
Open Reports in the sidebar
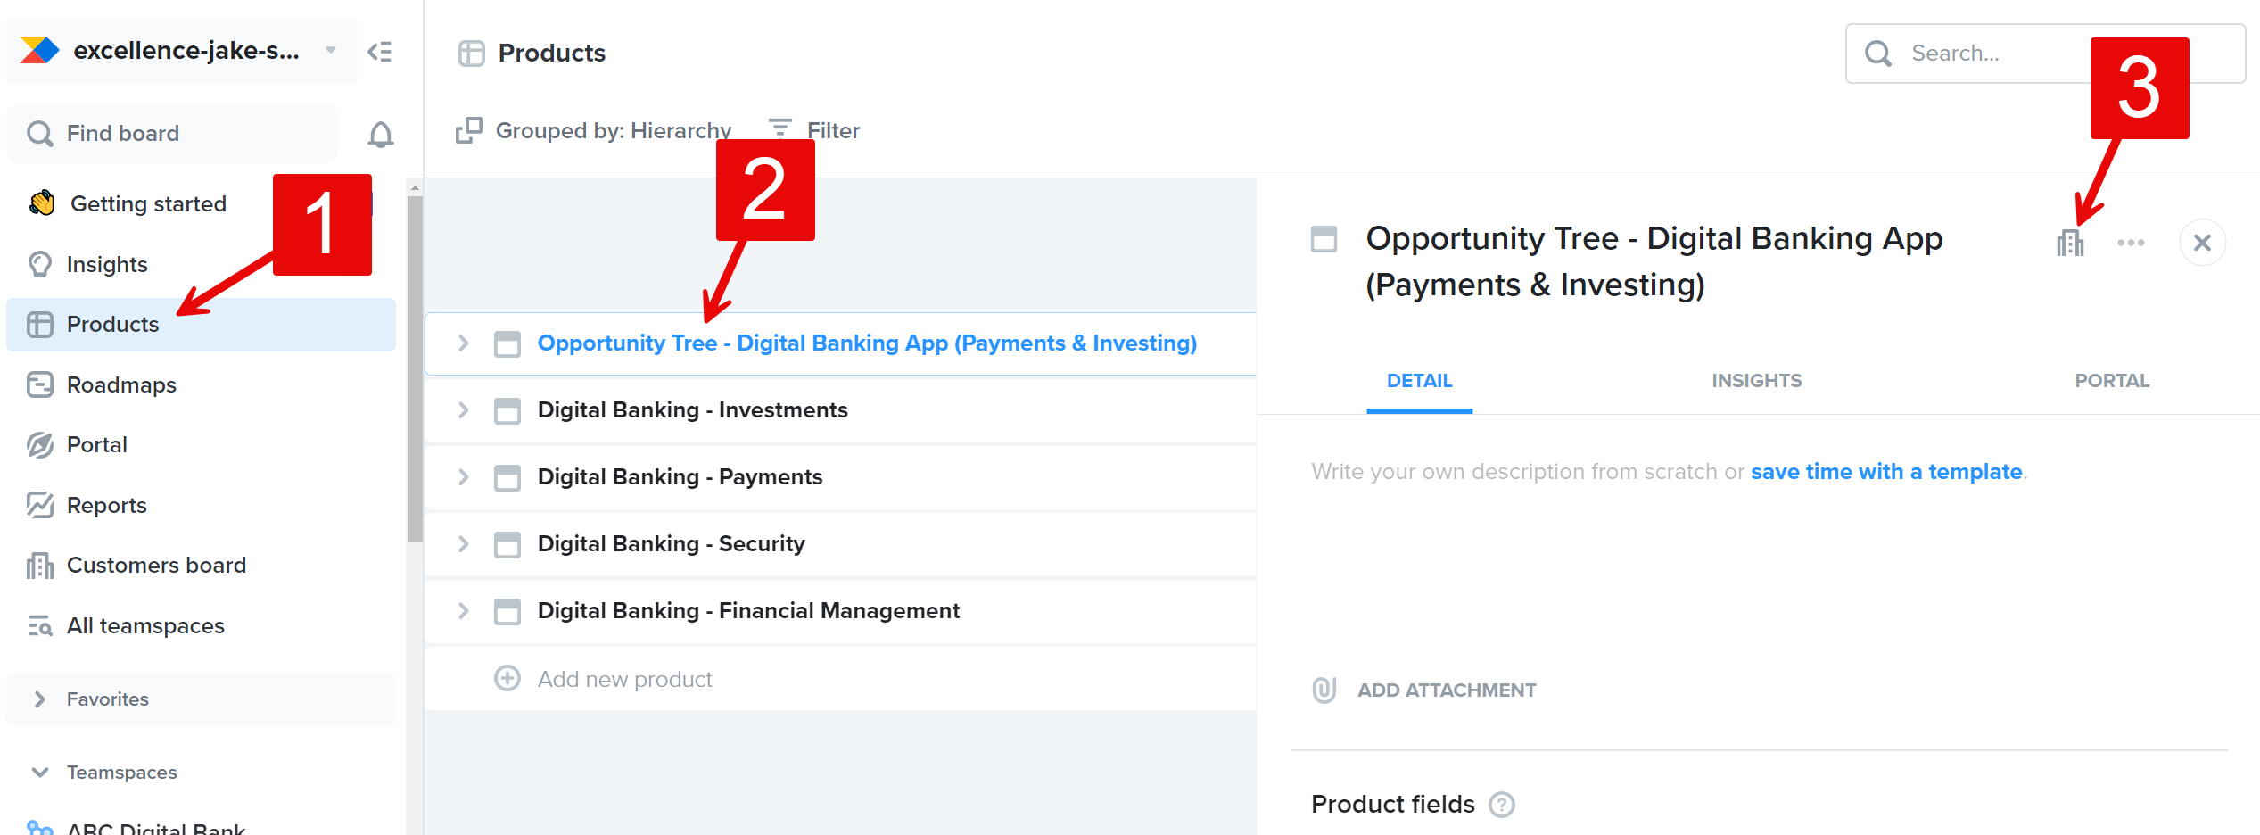coord(106,505)
